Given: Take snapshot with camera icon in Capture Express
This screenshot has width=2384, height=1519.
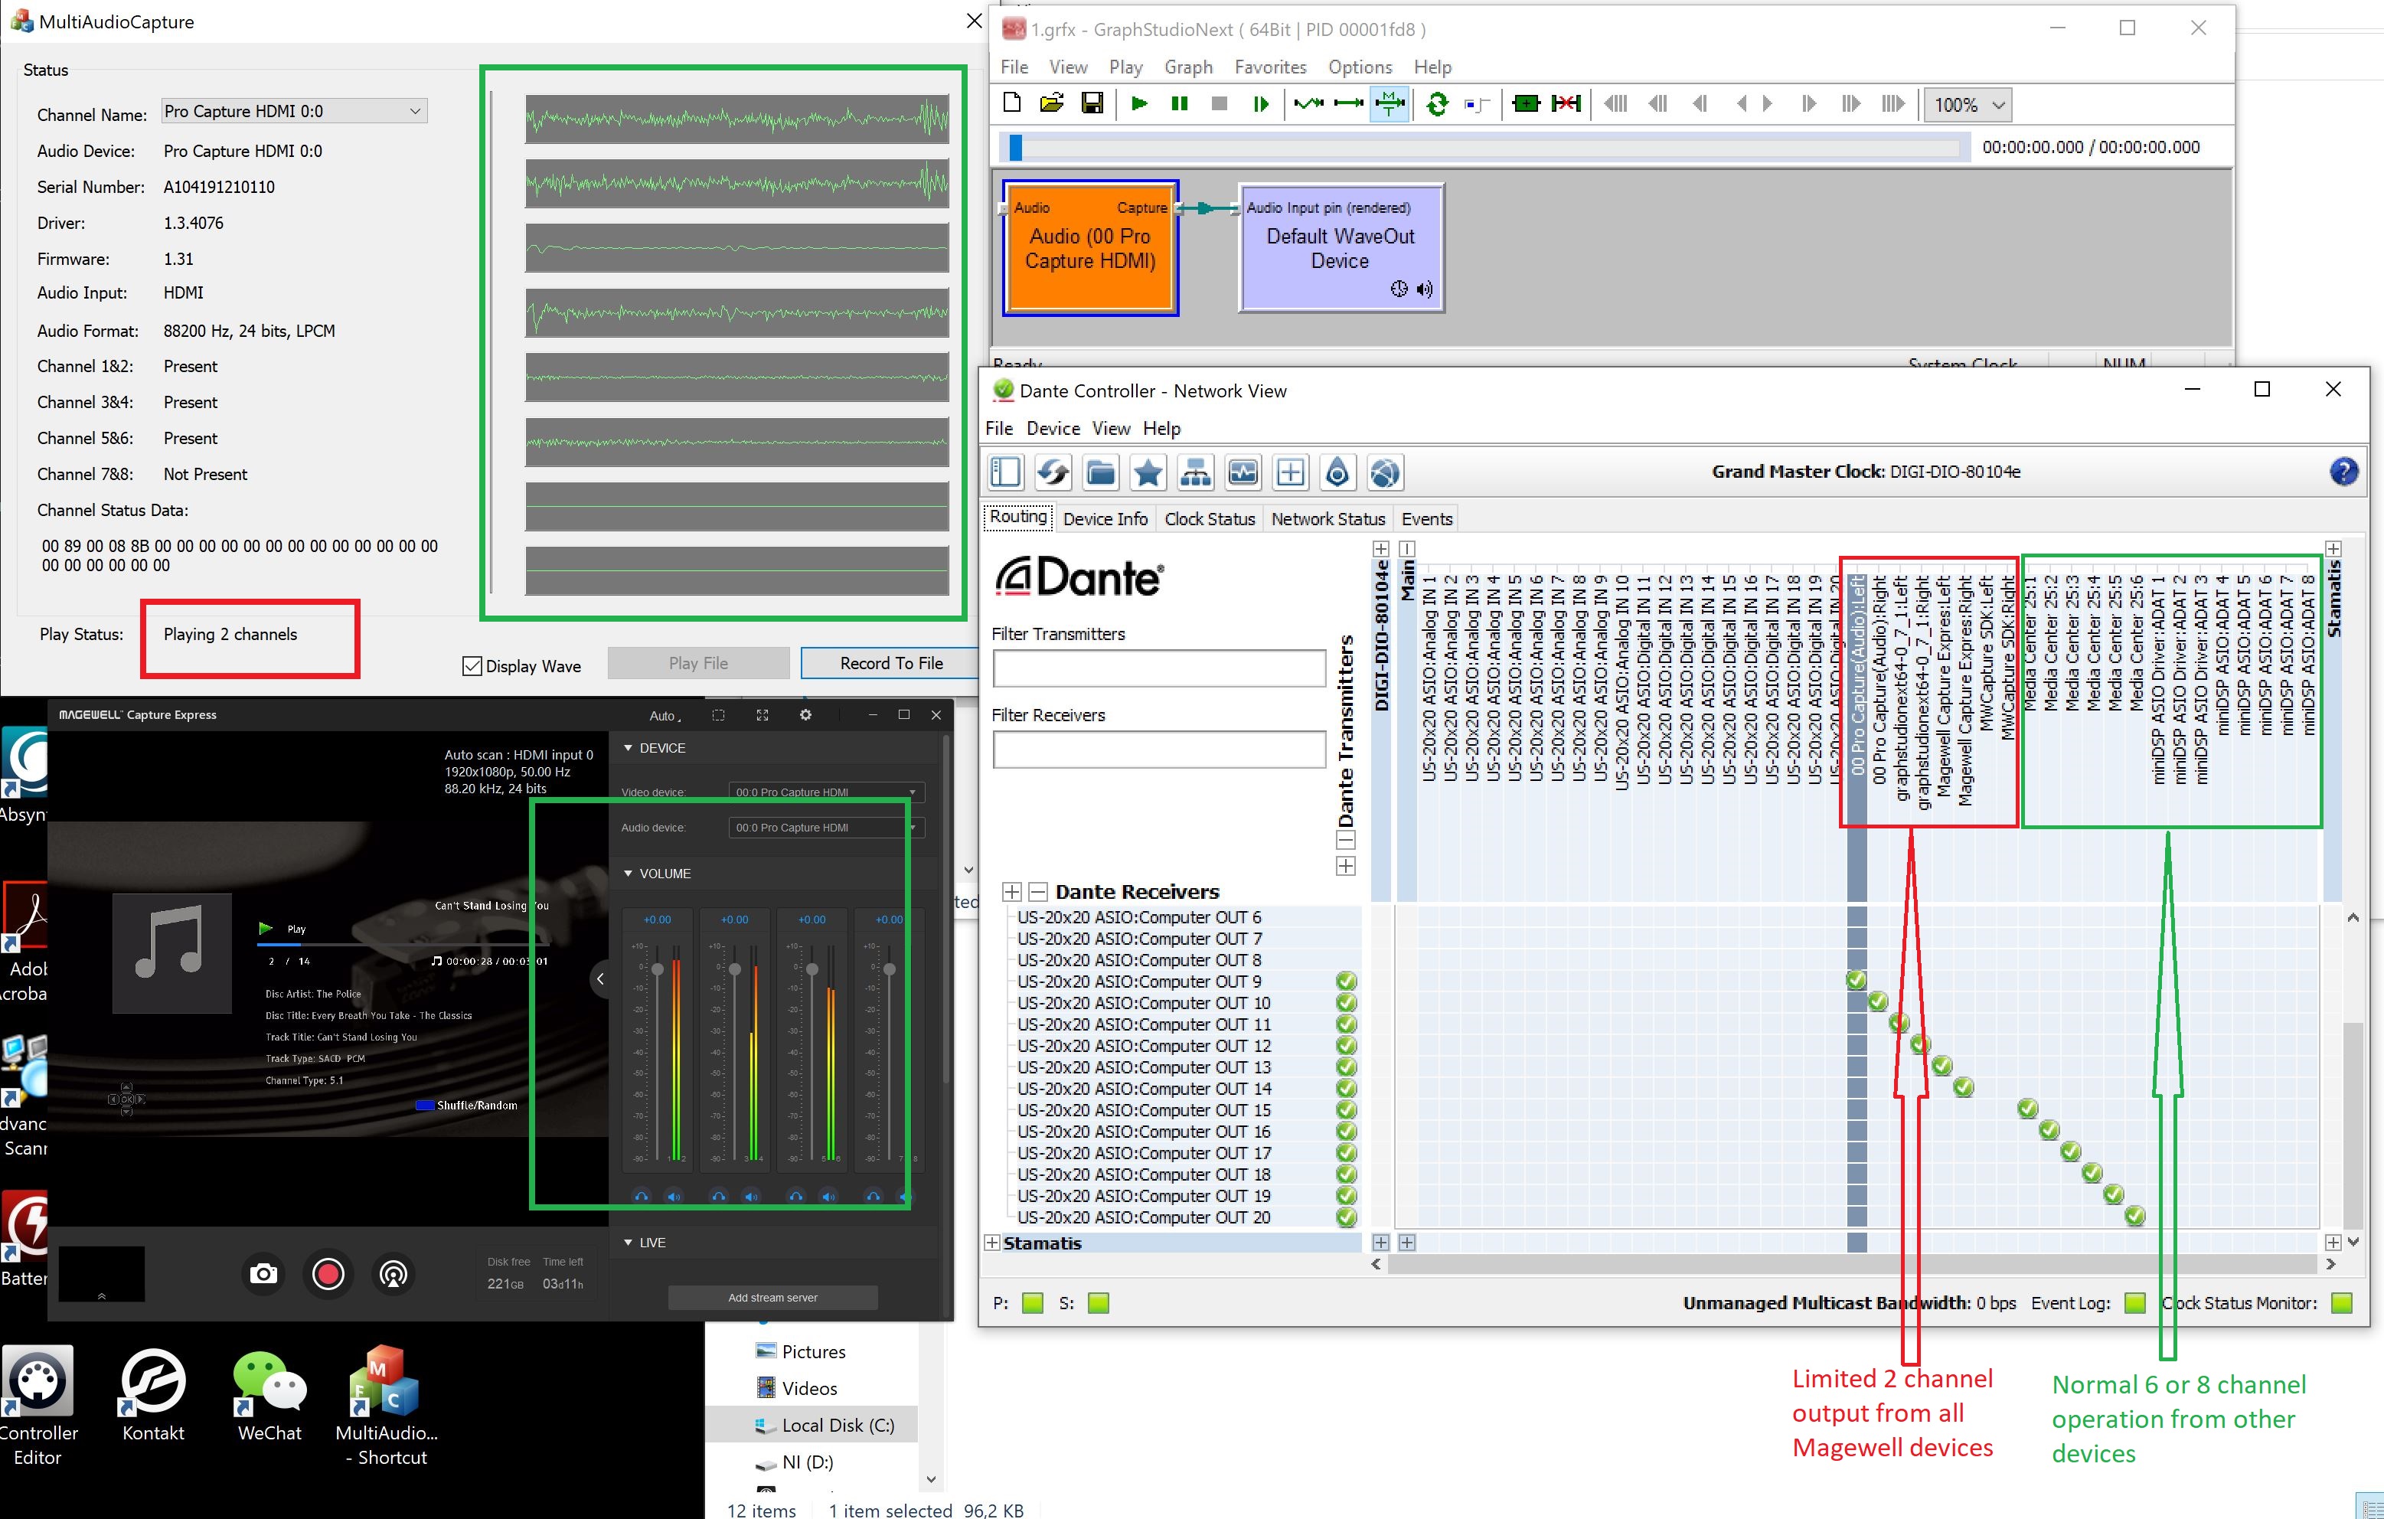Looking at the screenshot, I should click(263, 1273).
